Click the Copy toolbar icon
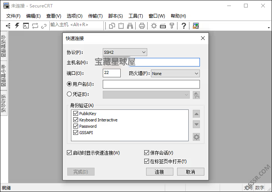The width and height of the screenshot is (272, 192). pyautogui.click(x=112, y=26)
